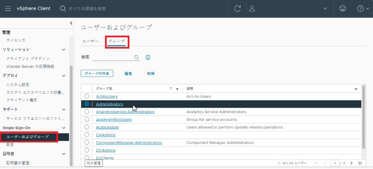Collapse the 証明書 section
This screenshot has height=169, width=373.
pos(64,154)
